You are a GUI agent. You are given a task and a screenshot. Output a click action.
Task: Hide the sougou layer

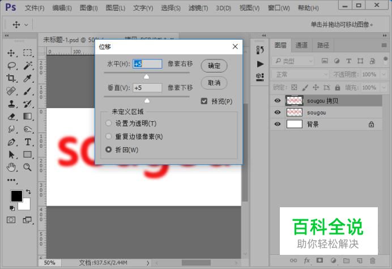point(277,112)
